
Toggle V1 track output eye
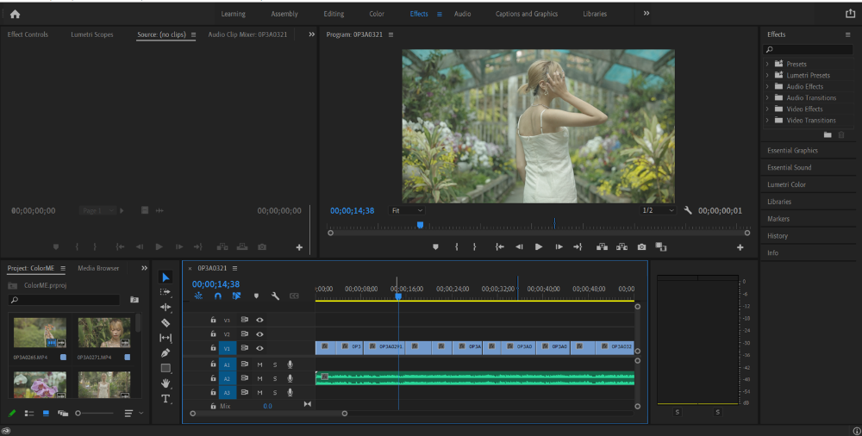coord(259,348)
